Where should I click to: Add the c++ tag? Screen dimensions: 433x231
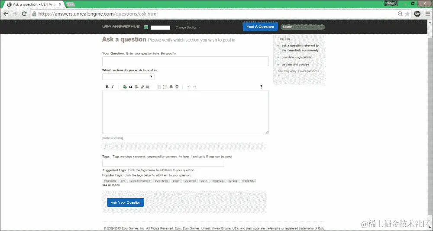[x=123, y=181]
